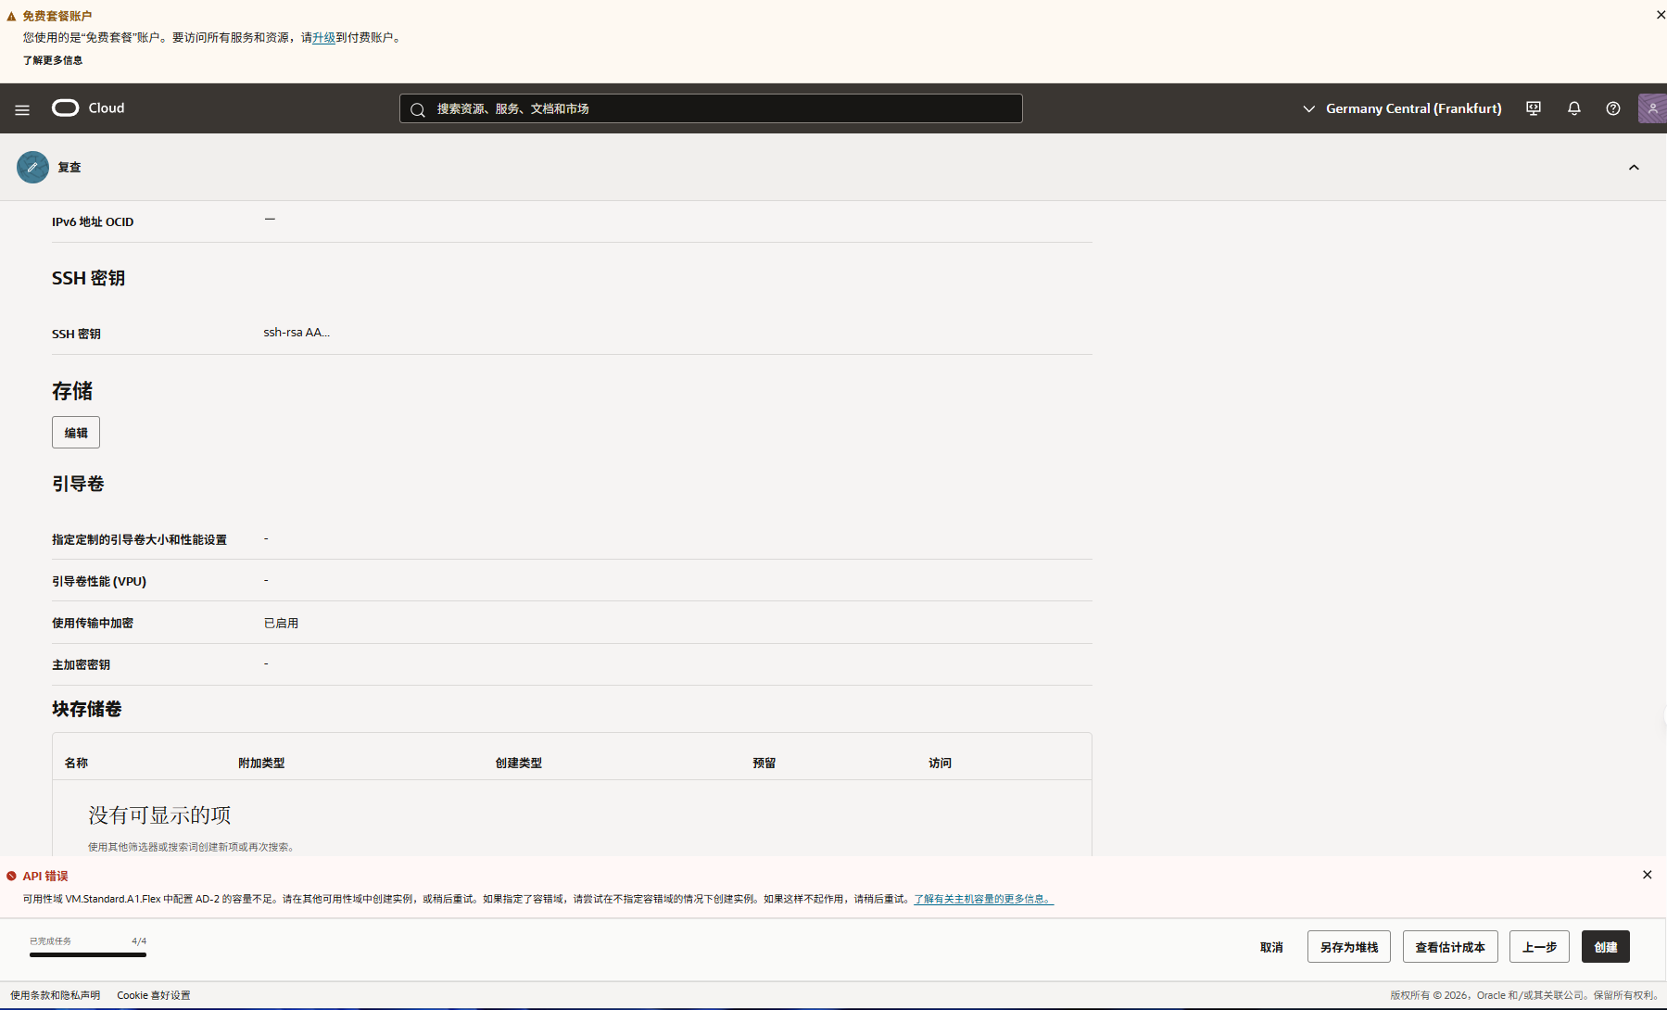Click the search field for resources and services
Viewport: 1667px width, 1010px height.
coord(711,108)
